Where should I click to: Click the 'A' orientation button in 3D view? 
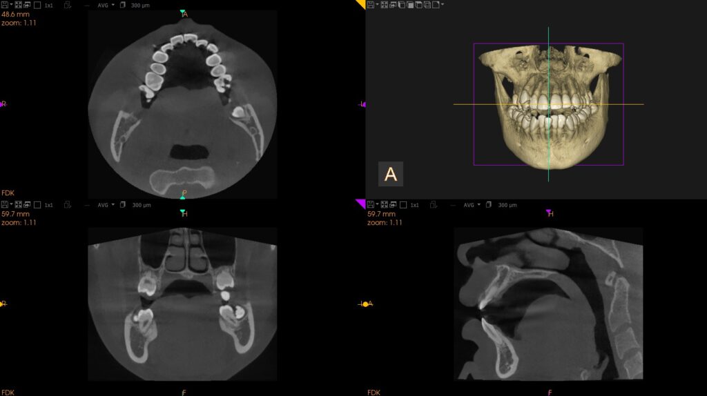point(390,174)
